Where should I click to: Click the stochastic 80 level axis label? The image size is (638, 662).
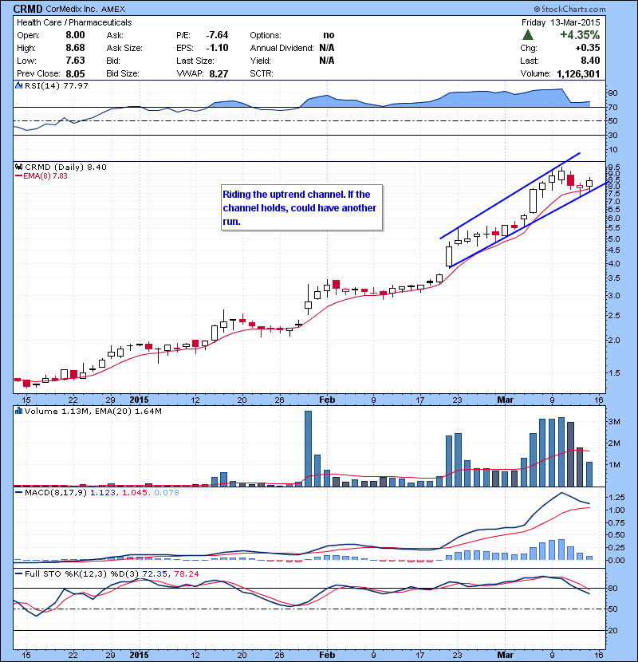612,588
